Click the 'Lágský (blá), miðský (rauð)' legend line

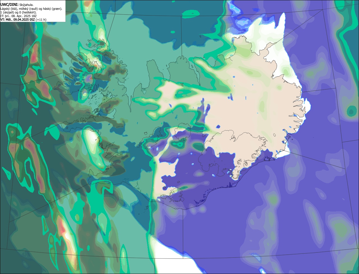click(31, 9)
